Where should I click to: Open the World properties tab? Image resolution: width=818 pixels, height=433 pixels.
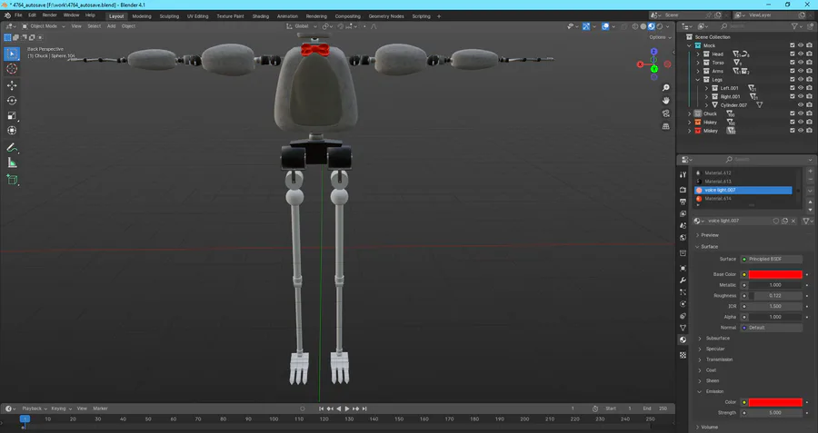point(683,238)
